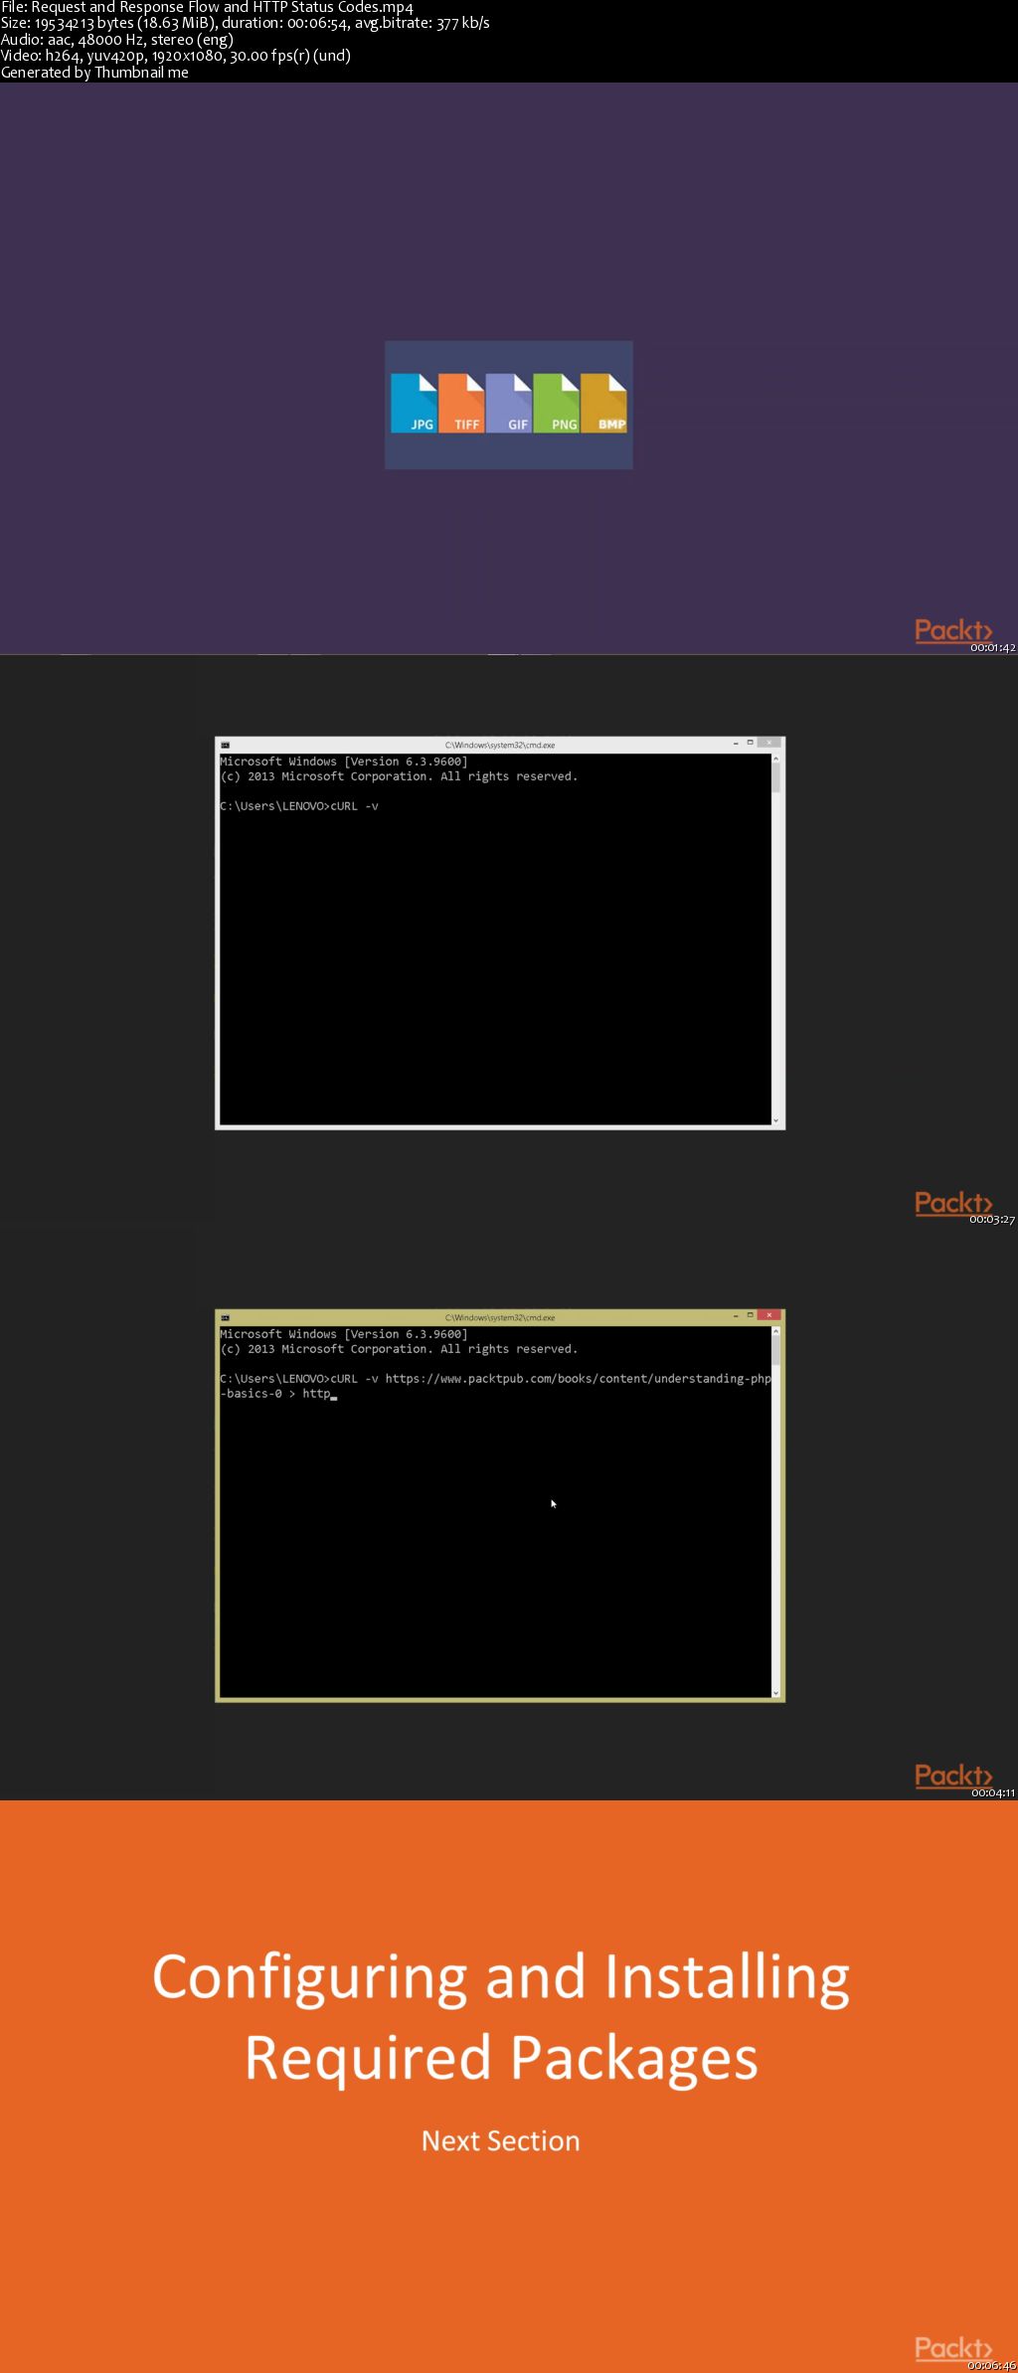Click 'Microsoft Windows [Version 6.3.9600]' in white-bordered window

tap(344, 762)
